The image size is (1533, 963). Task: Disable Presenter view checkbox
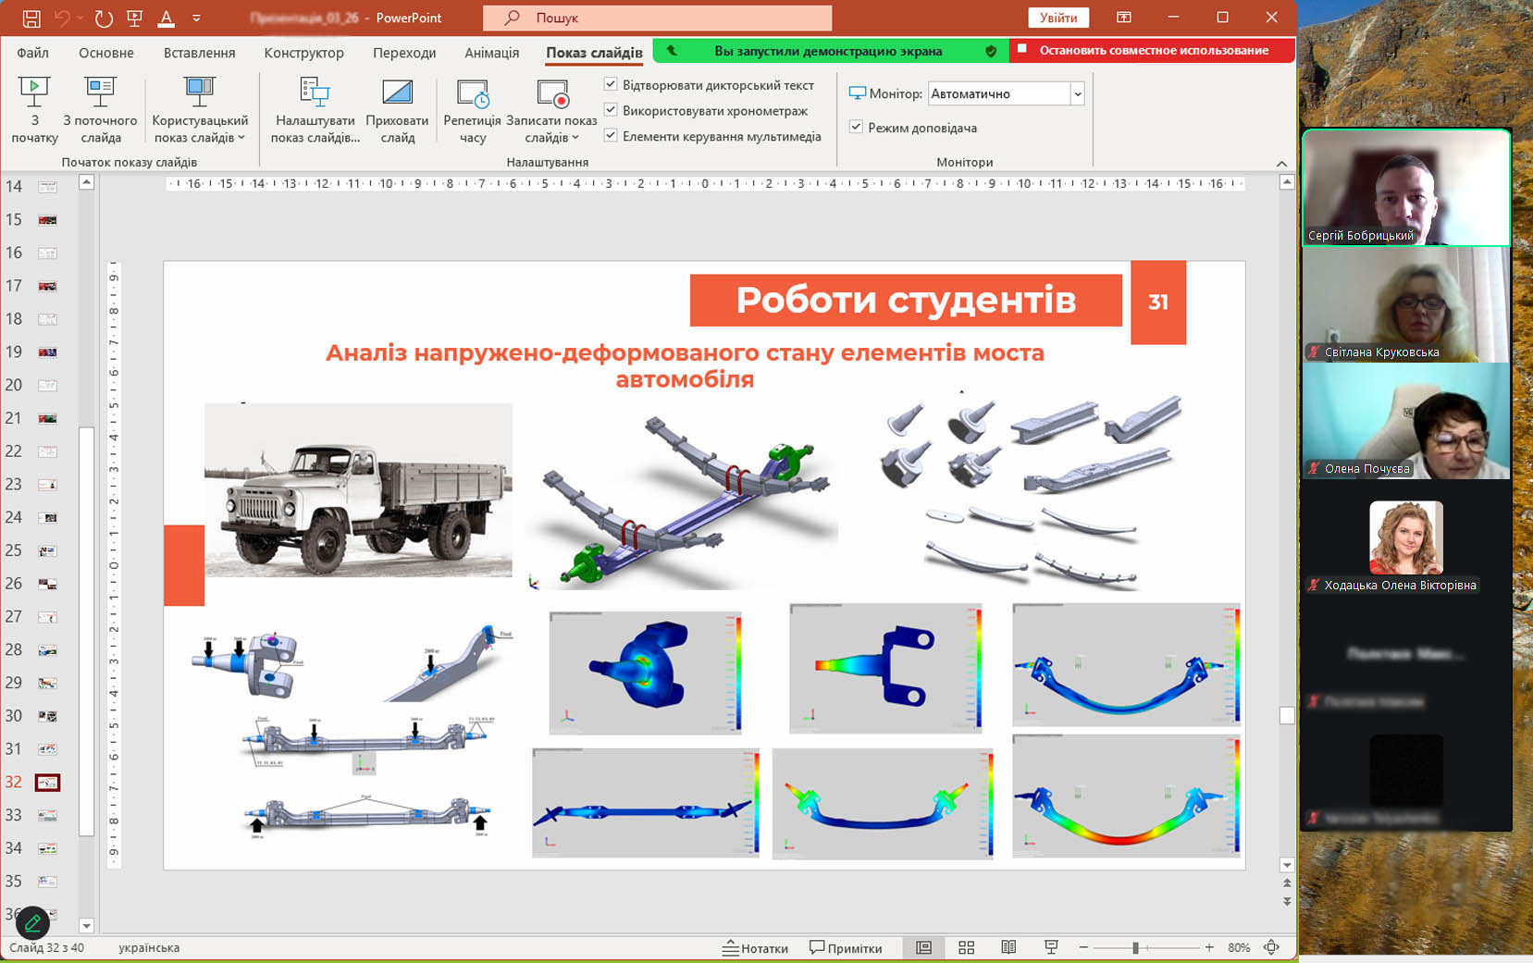click(x=856, y=127)
